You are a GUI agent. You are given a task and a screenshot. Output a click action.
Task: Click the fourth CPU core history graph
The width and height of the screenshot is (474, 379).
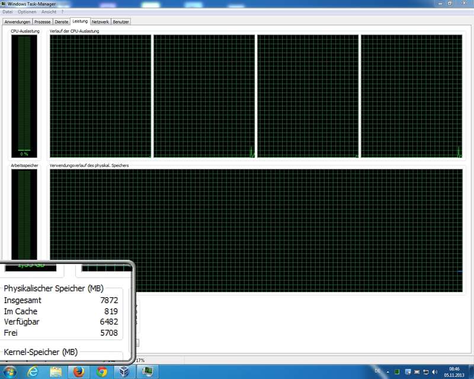click(411, 96)
